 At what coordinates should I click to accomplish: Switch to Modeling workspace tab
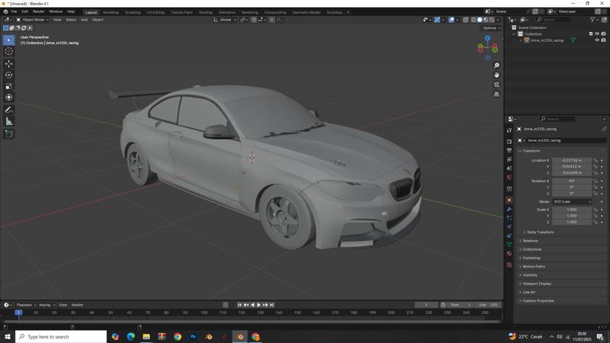click(111, 12)
